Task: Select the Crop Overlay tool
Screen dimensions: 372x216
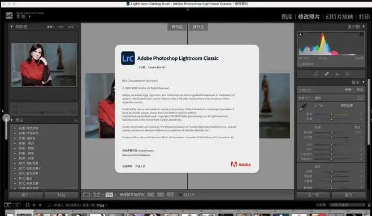Action: click(x=316, y=74)
